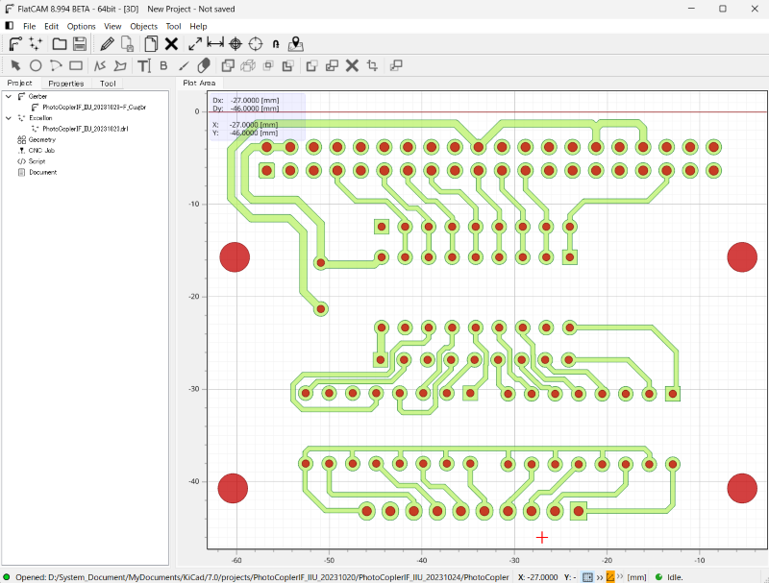Select the Add Circle tool
The width and height of the screenshot is (769, 583).
pyautogui.click(x=36, y=65)
